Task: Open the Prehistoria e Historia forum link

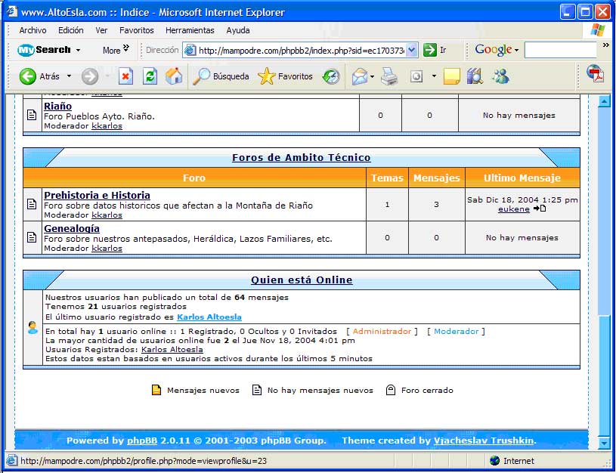Action: click(97, 195)
